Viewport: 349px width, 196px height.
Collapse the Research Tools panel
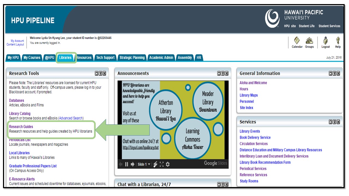click(100, 73)
